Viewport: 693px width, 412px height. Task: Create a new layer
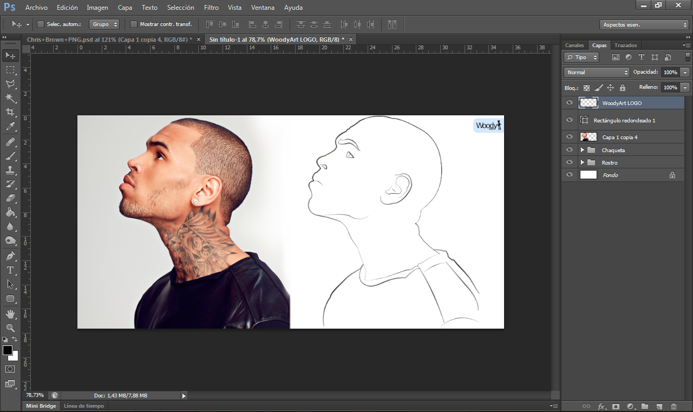(x=659, y=406)
